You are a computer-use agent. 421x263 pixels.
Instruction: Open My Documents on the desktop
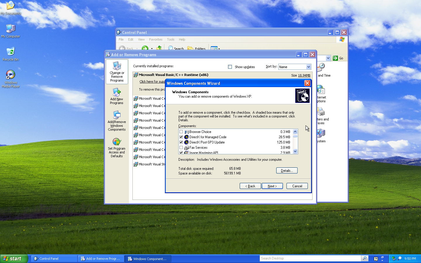click(x=11, y=6)
